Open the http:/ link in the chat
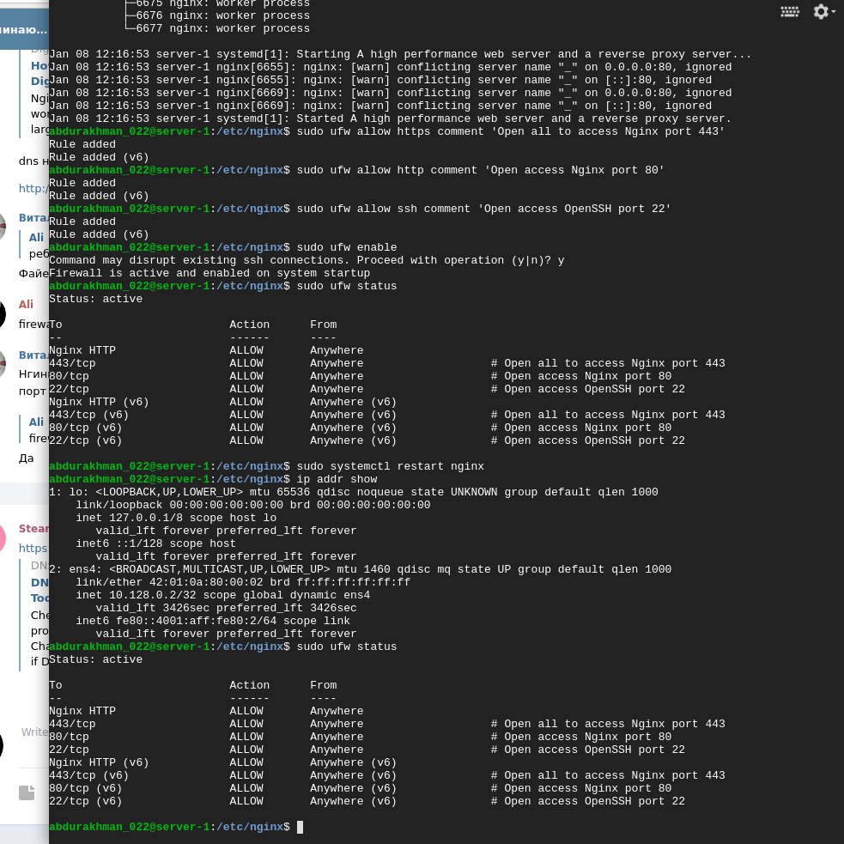 click(x=33, y=188)
